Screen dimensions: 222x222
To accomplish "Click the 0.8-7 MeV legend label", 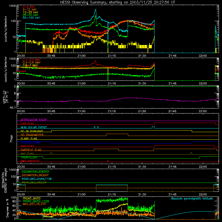I will pyautogui.click(x=30, y=65).
